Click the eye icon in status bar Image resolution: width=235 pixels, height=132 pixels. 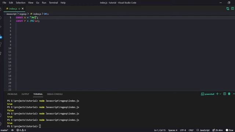[12, 130]
